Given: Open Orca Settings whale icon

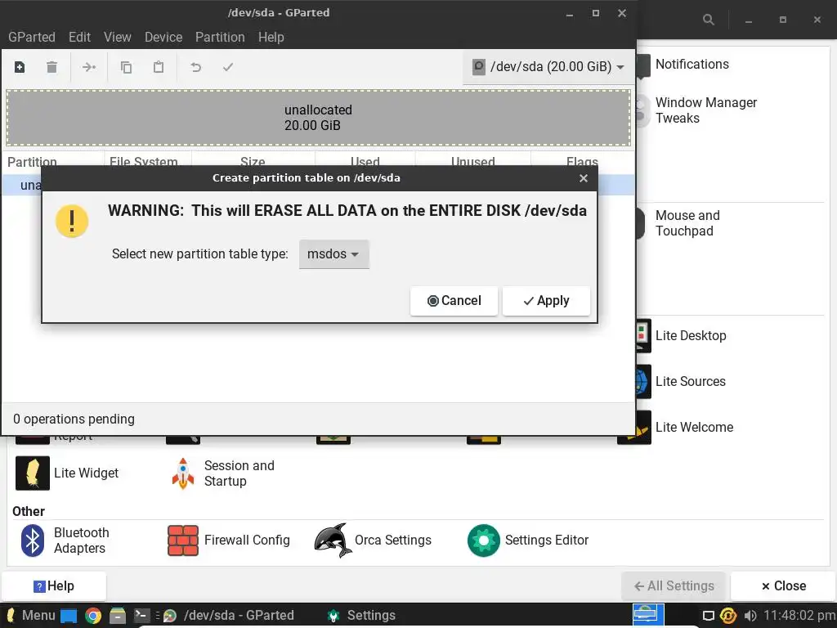Looking at the screenshot, I should [333, 541].
